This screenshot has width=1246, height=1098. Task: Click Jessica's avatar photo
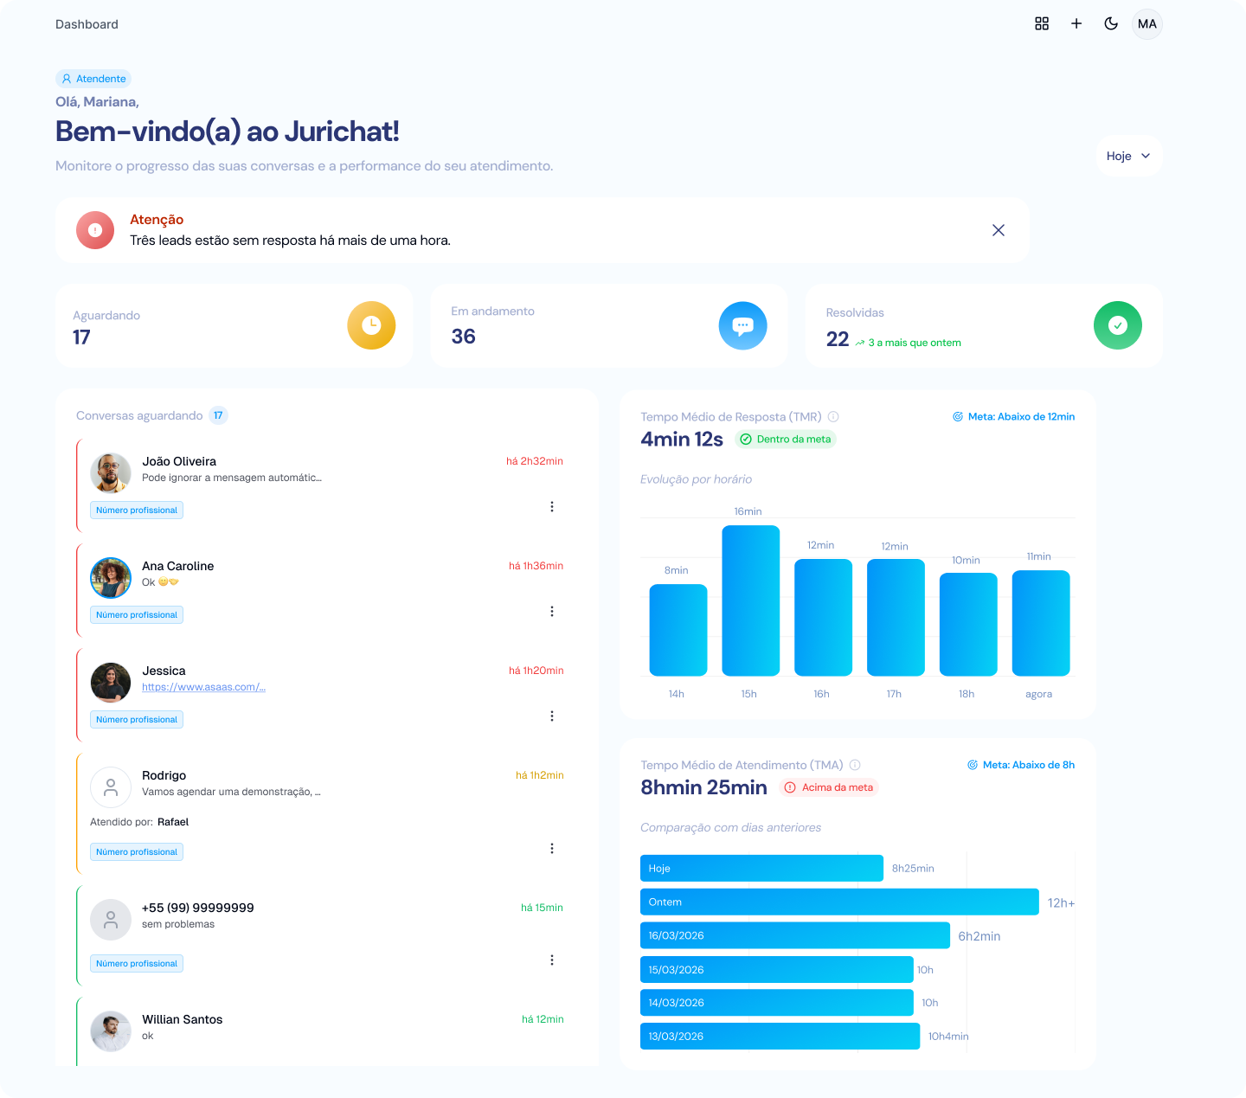click(x=111, y=683)
